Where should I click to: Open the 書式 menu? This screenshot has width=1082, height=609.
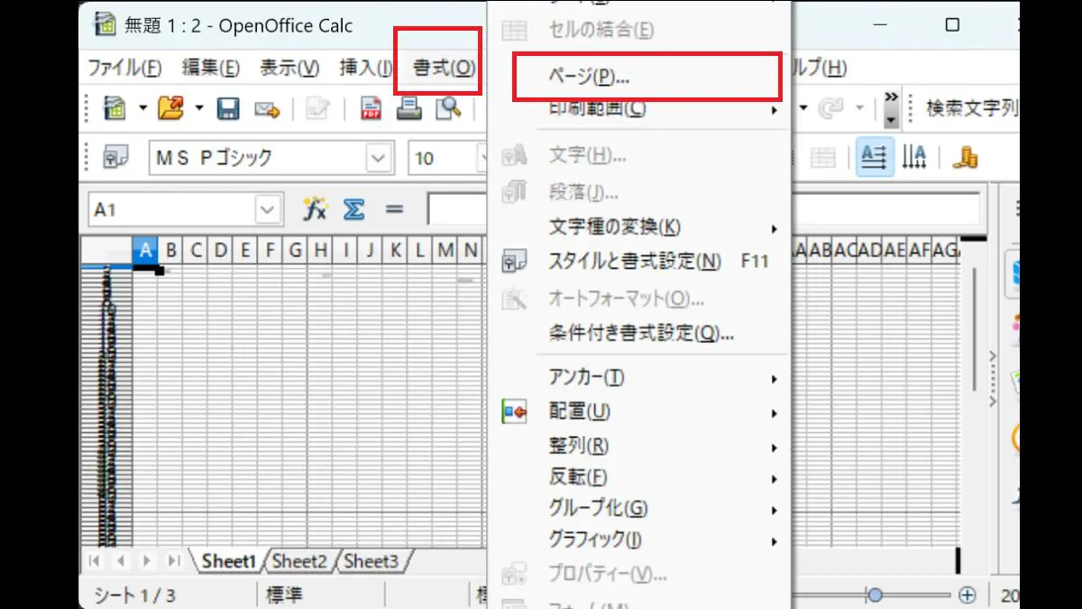[439, 66]
